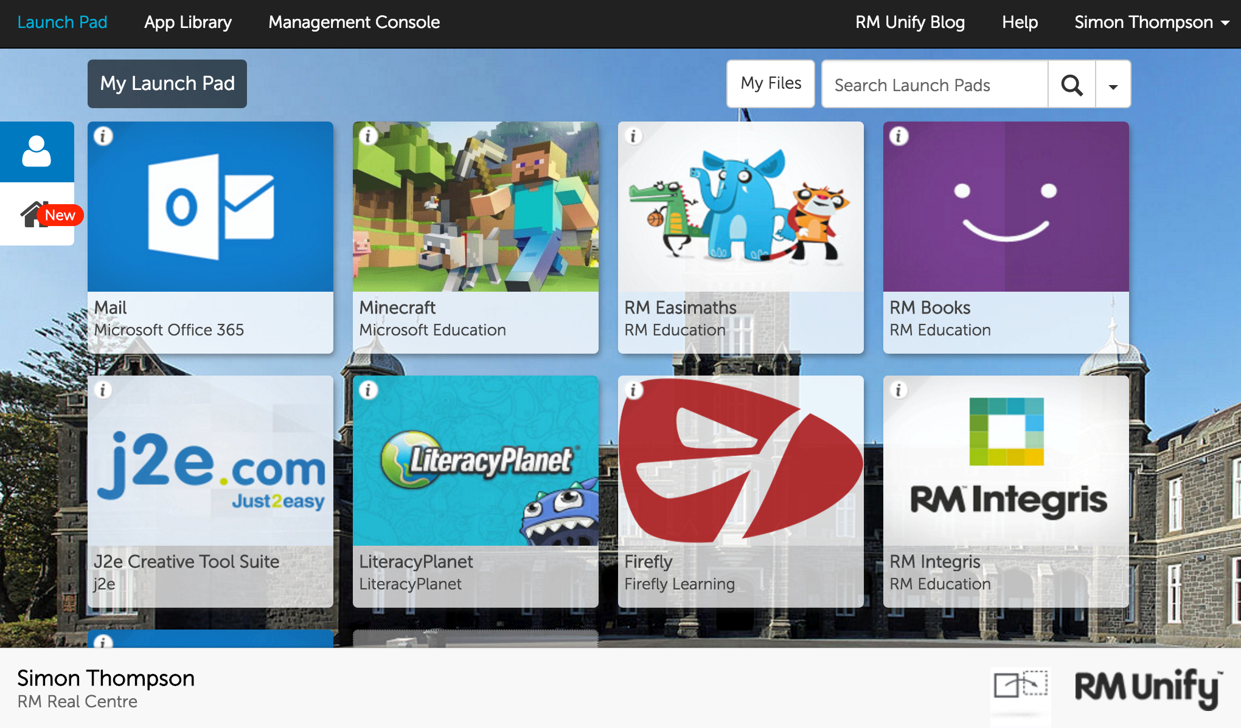Click the RM Real Centre footer text
The width and height of the screenshot is (1241, 728).
point(77,701)
